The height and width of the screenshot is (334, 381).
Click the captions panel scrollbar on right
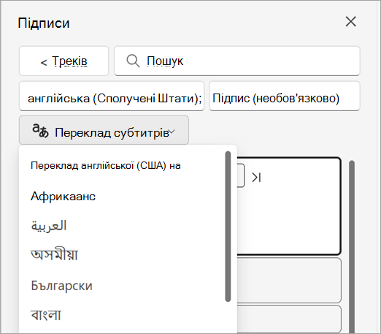[x=352, y=246]
